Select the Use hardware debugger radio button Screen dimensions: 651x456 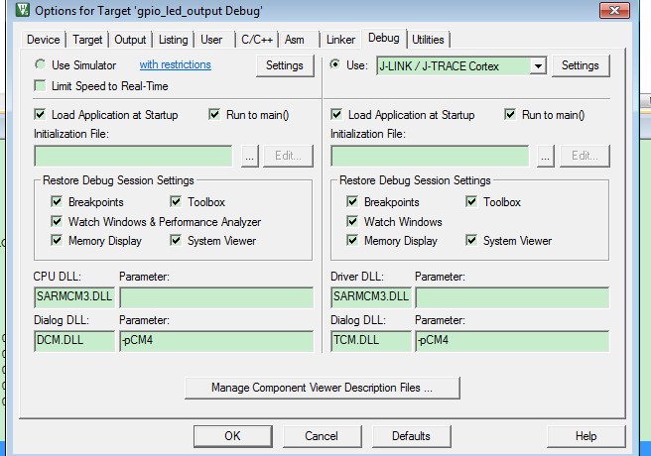[334, 64]
